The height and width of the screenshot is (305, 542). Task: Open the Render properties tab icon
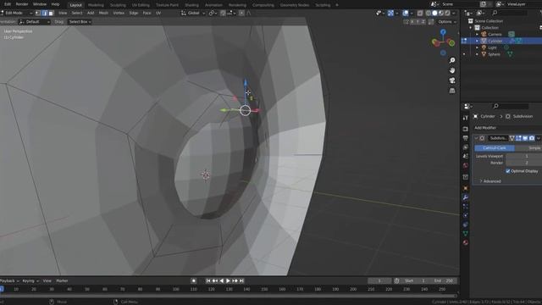point(465,129)
